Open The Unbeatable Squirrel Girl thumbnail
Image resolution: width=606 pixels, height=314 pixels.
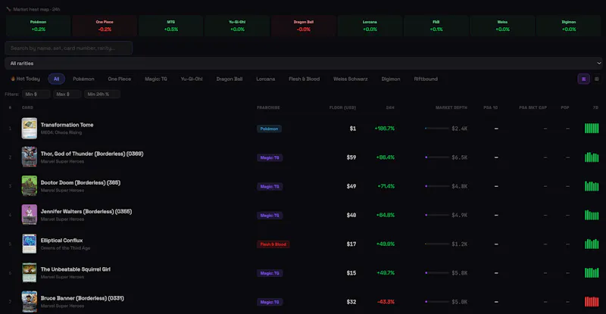pyautogui.click(x=30, y=272)
